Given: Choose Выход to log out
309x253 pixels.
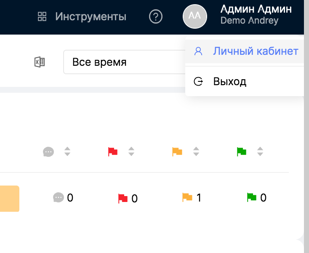Looking at the screenshot, I should [x=229, y=81].
